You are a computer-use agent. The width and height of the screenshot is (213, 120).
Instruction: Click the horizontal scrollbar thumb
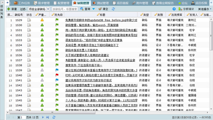52,112
